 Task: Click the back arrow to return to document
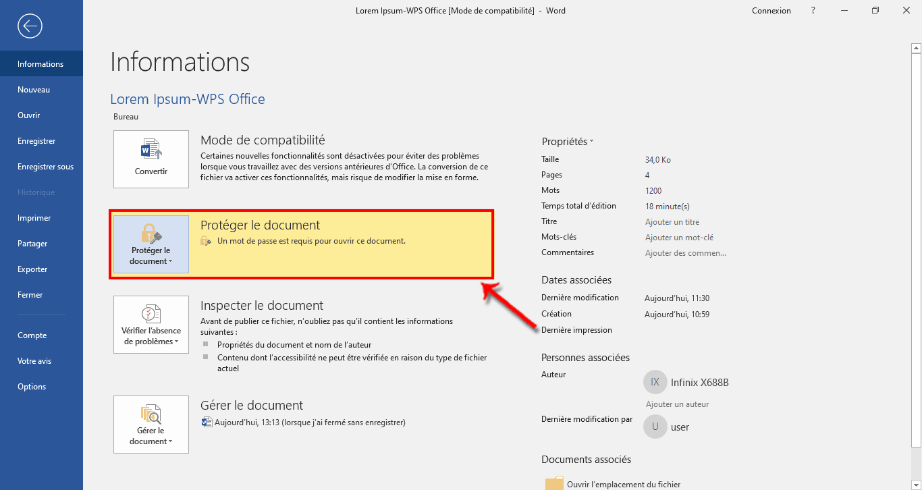[30, 26]
